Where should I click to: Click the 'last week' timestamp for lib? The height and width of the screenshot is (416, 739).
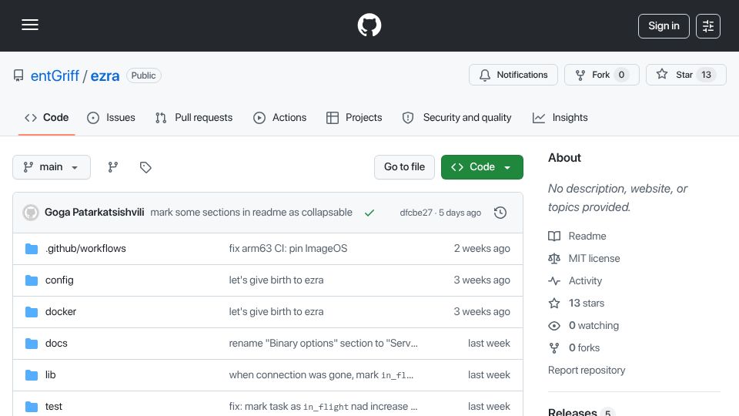pos(489,375)
